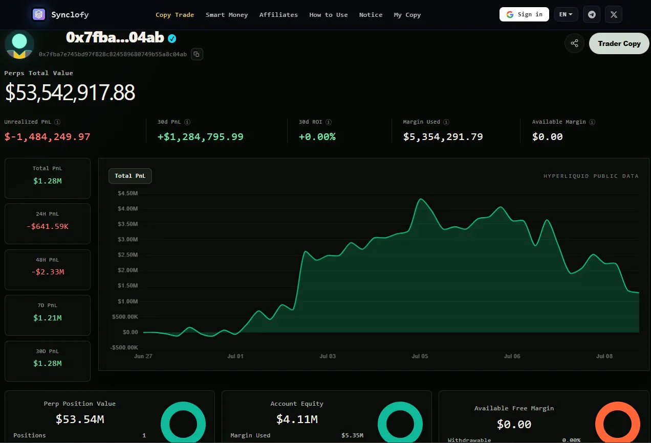
Task: Open the Telegram link icon
Action: (592, 14)
